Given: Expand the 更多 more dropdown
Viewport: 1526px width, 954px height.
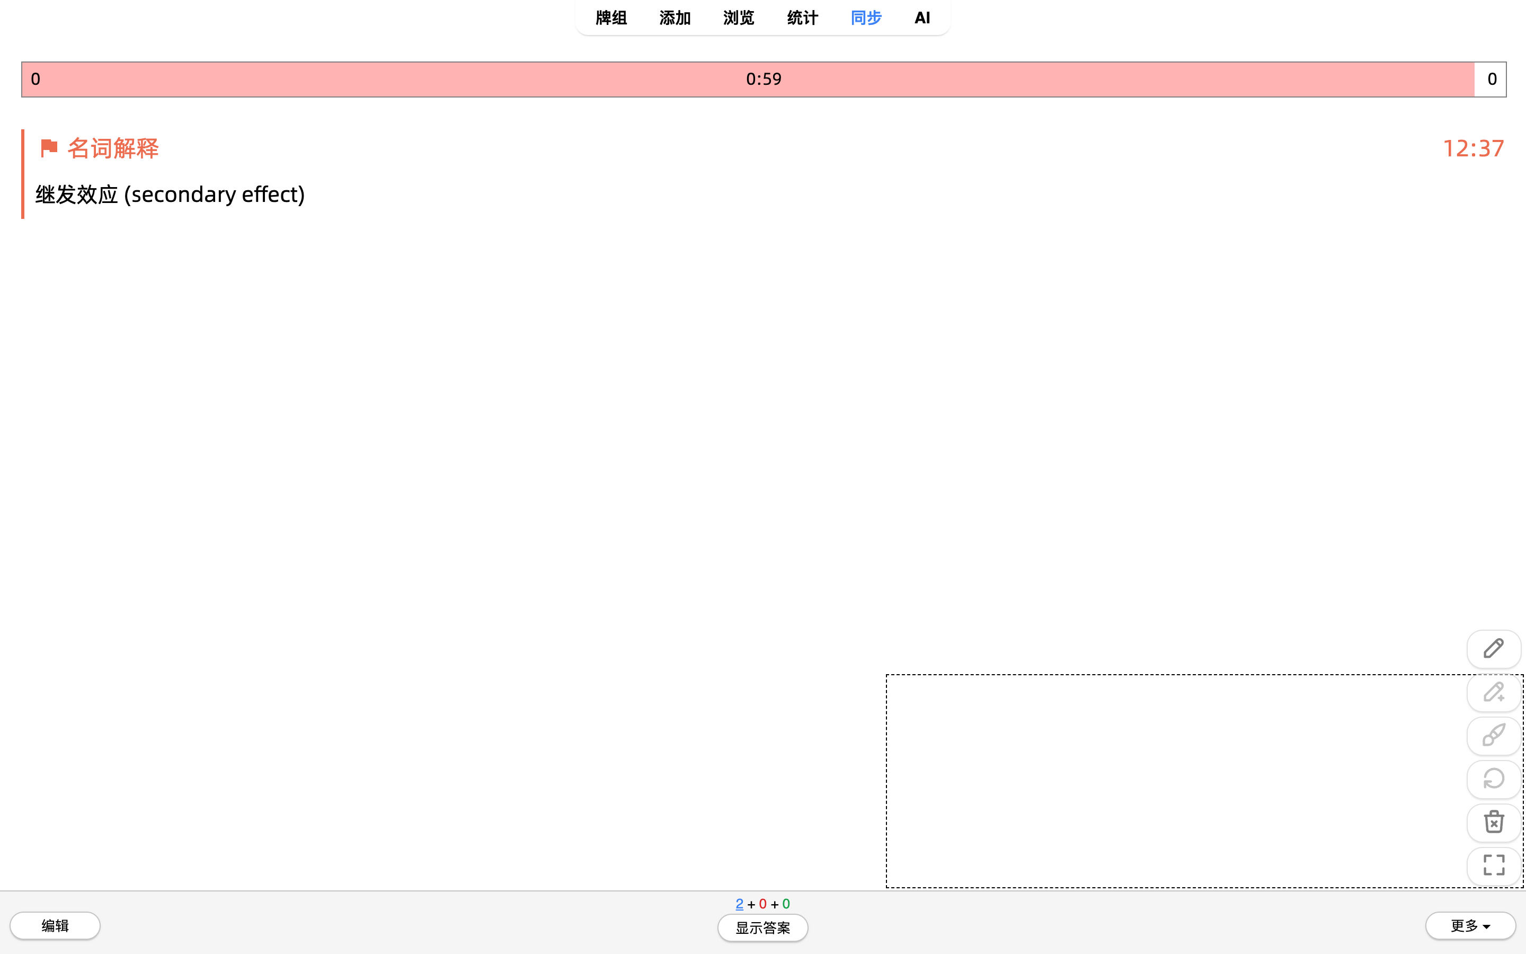Looking at the screenshot, I should click(1470, 925).
